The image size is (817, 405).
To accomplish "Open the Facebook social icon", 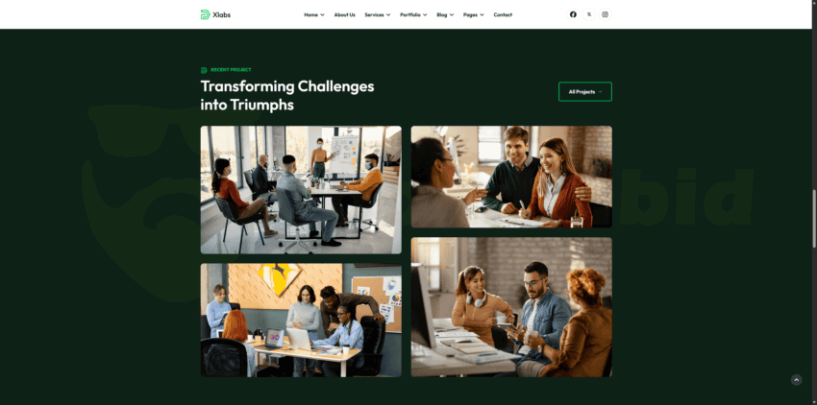I will pyautogui.click(x=573, y=14).
